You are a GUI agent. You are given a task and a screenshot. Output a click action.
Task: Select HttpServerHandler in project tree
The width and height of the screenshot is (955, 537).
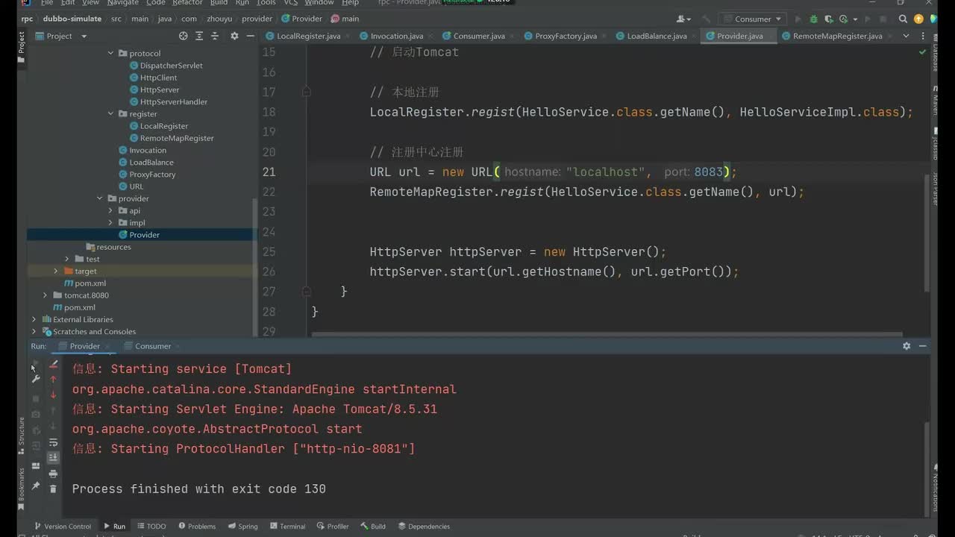point(173,101)
